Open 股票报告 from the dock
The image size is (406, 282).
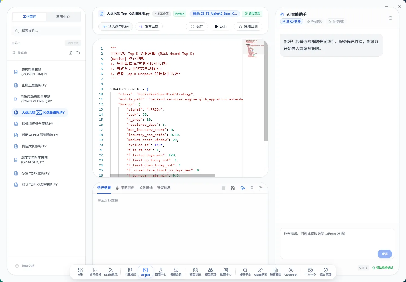tap(276, 272)
